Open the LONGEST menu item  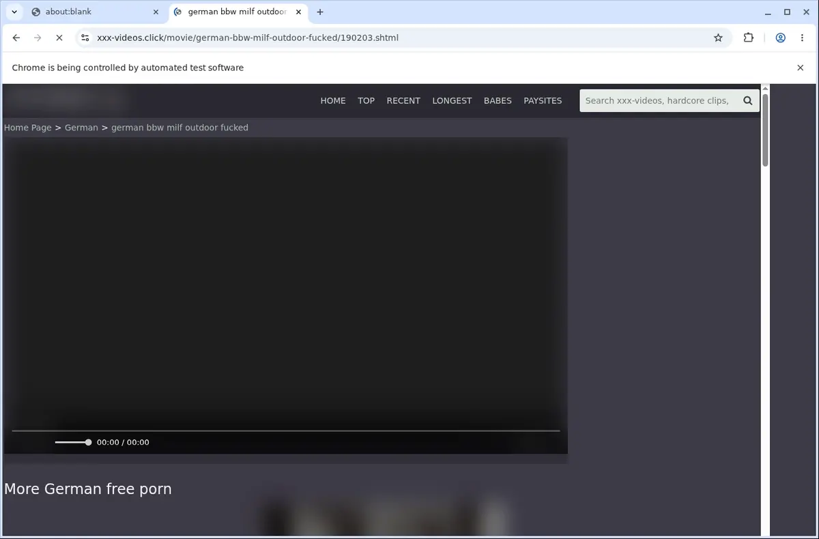pyautogui.click(x=452, y=100)
